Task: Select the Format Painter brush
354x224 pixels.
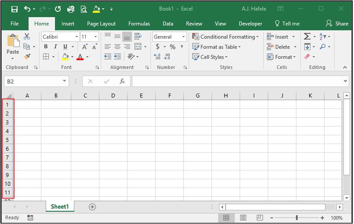Action: point(27,56)
